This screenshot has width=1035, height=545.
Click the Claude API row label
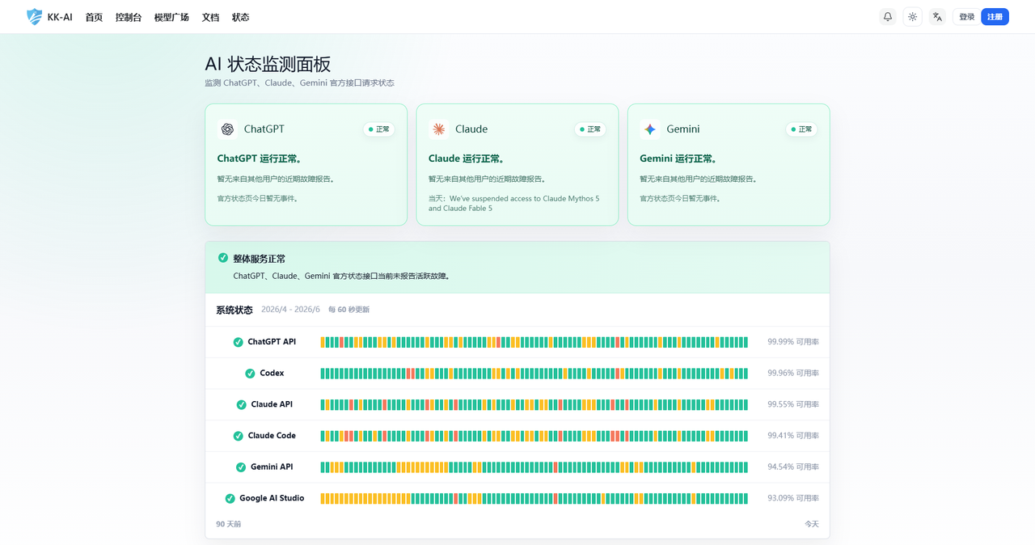click(272, 404)
